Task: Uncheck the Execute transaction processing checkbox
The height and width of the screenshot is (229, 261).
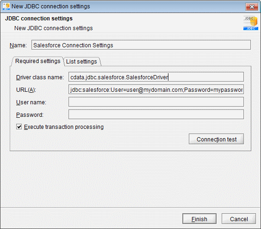Action: (x=19, y=127)
